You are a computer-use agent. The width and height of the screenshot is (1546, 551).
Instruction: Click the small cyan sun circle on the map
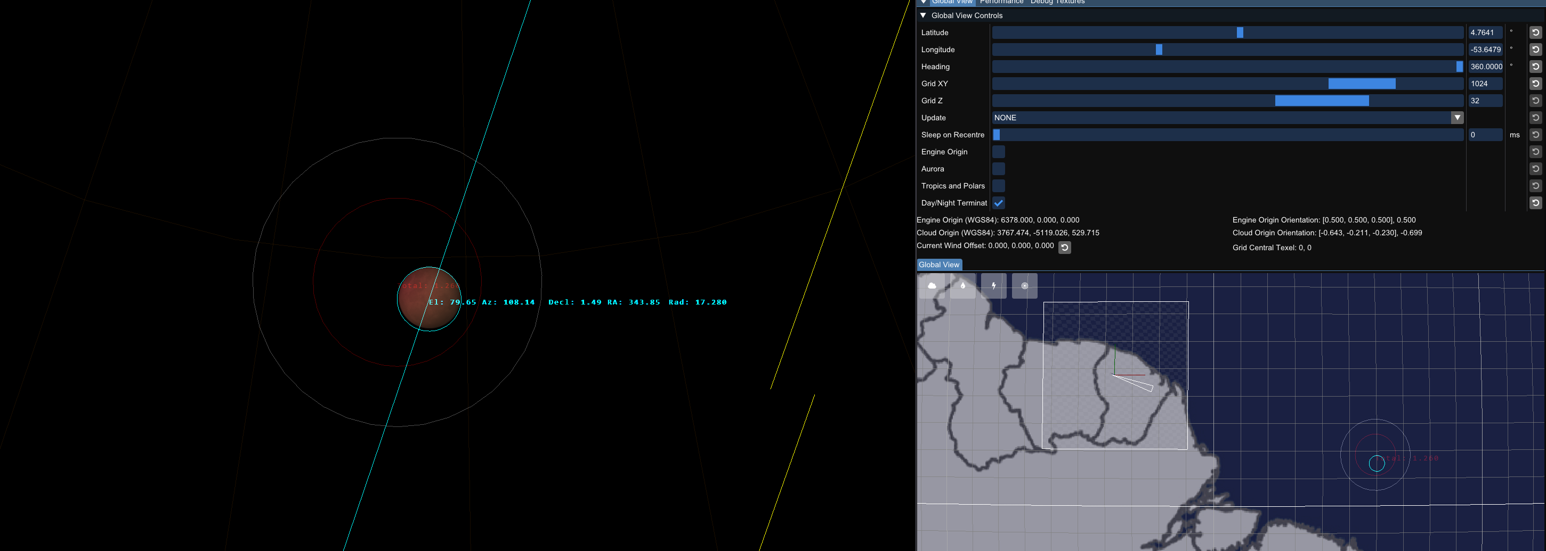[x=1377, y=464]
